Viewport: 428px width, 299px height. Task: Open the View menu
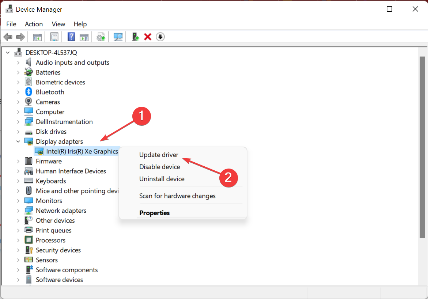pos(58,24)
